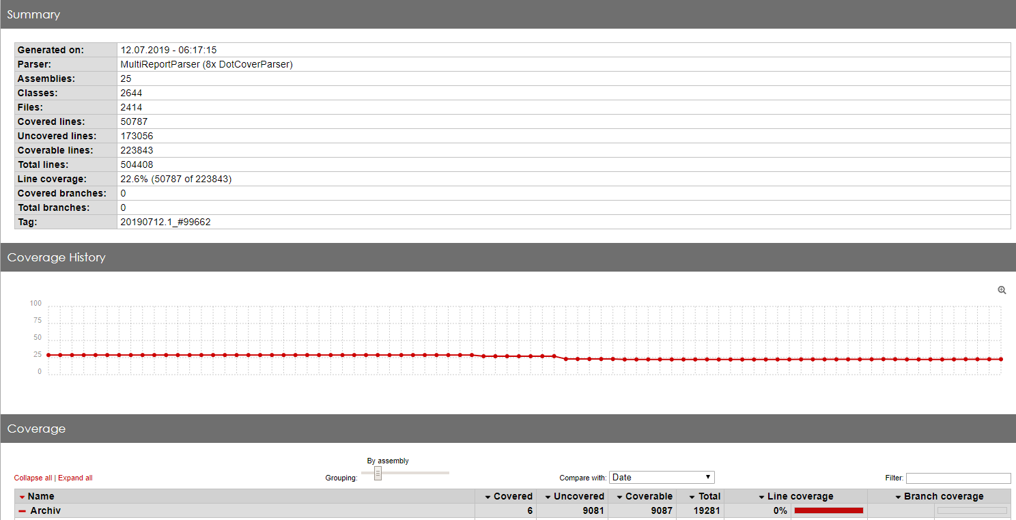This screenshot has height=520, width=1016.
Task: Click Archiv's red line coverage bar
Action: tap(828, 510)
